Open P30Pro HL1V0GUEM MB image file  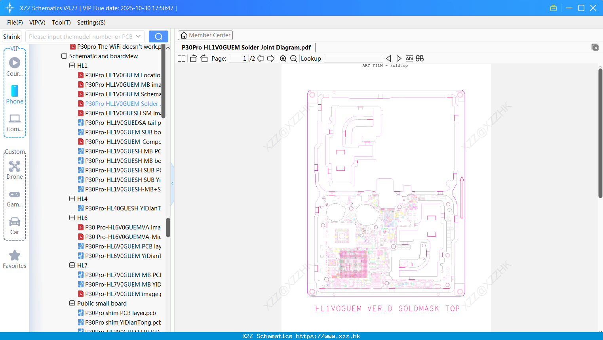coord(119,85)
